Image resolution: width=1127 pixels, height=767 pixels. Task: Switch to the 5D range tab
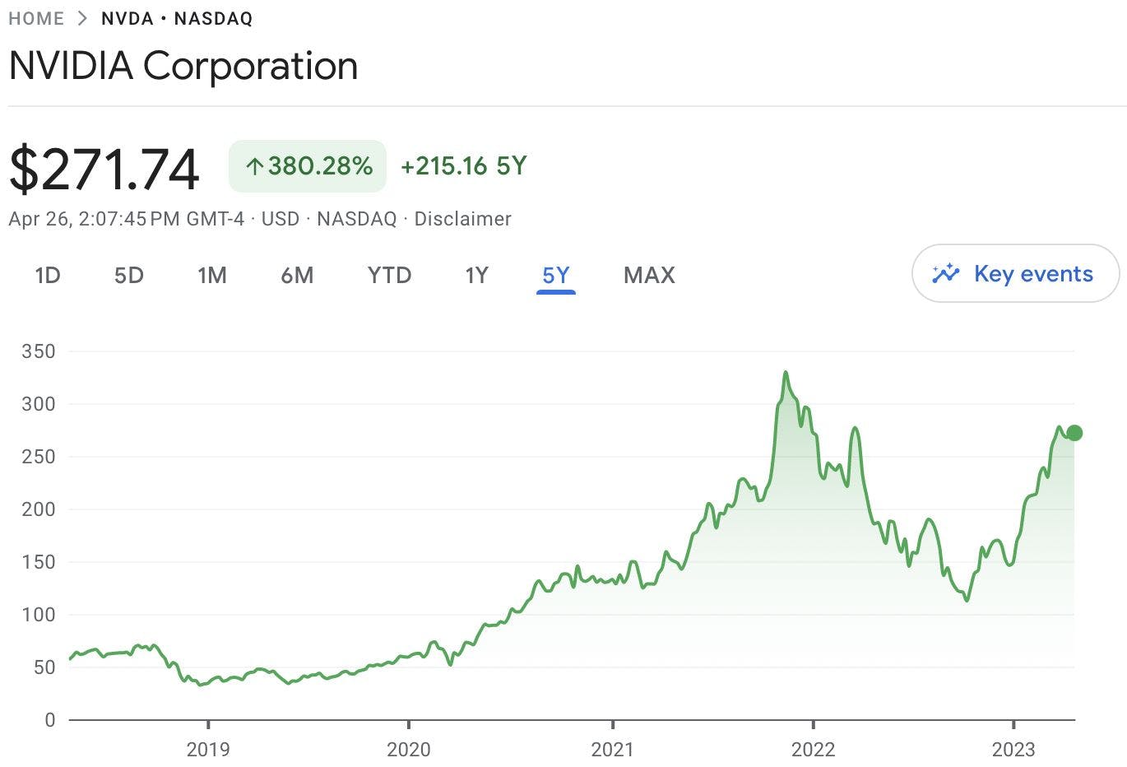click(129, 275)
